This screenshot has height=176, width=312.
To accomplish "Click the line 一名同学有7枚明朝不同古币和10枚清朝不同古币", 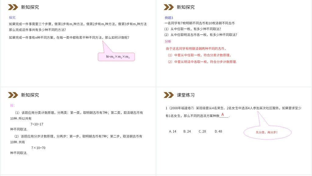I will click(x=199, y=23).
